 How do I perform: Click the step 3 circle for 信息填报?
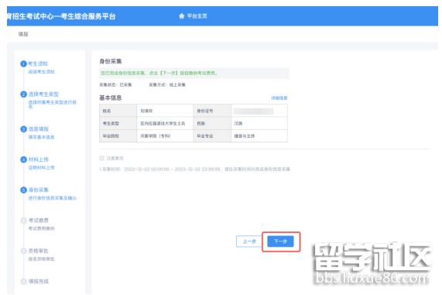23,129
